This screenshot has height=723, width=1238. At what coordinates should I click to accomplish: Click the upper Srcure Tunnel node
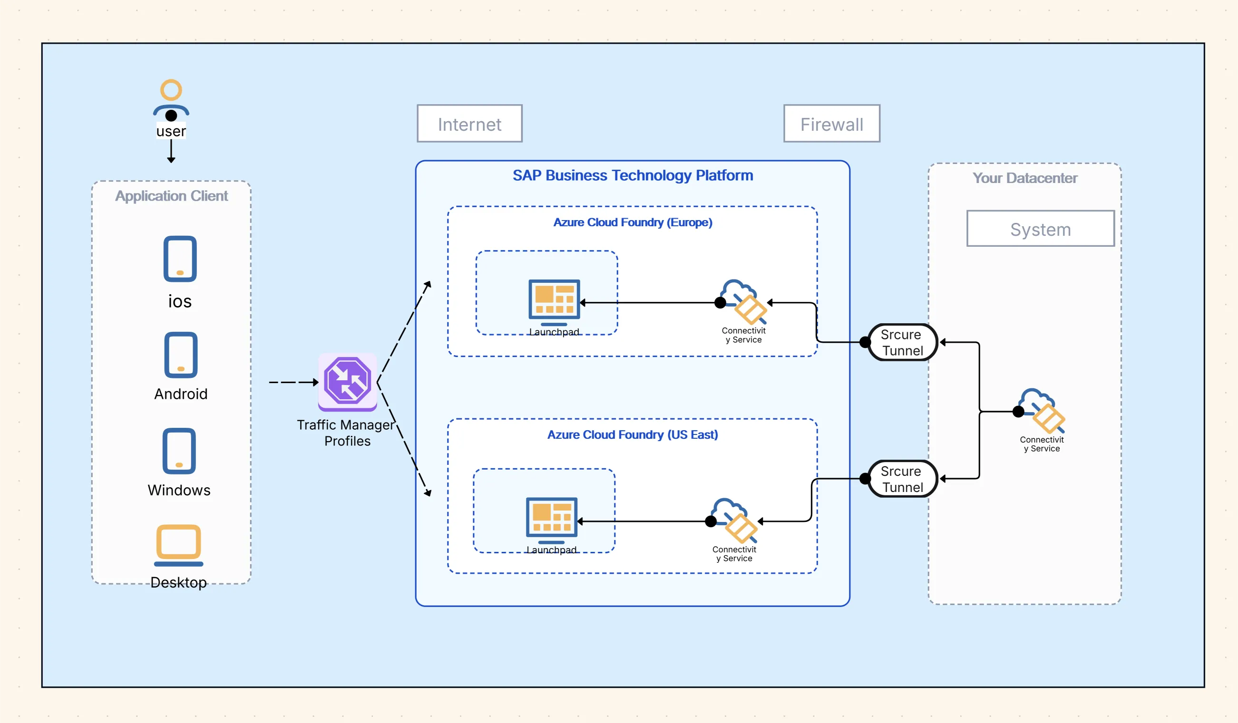point(902,342)
